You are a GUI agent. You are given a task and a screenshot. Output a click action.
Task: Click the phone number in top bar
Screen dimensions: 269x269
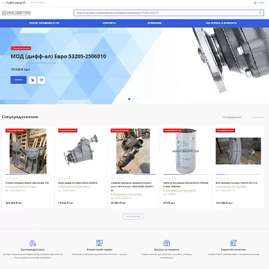click(x=15, y=3)
